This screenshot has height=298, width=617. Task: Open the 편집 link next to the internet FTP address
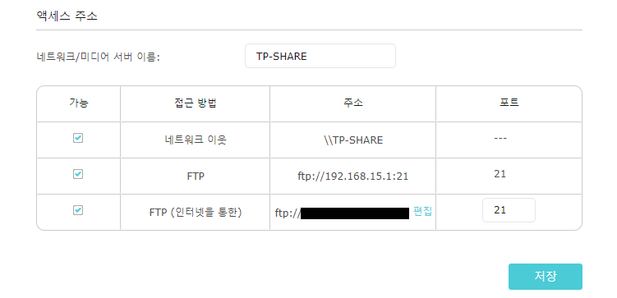pos(422,212)
